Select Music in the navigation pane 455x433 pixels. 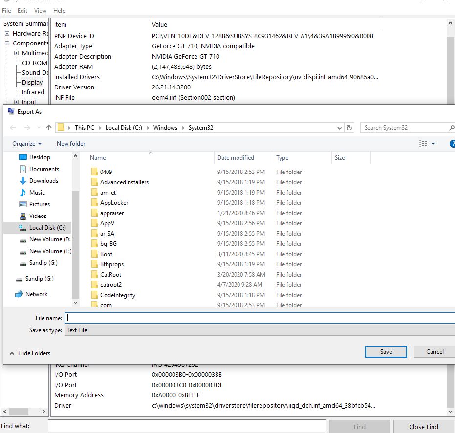tap(37, 193)
